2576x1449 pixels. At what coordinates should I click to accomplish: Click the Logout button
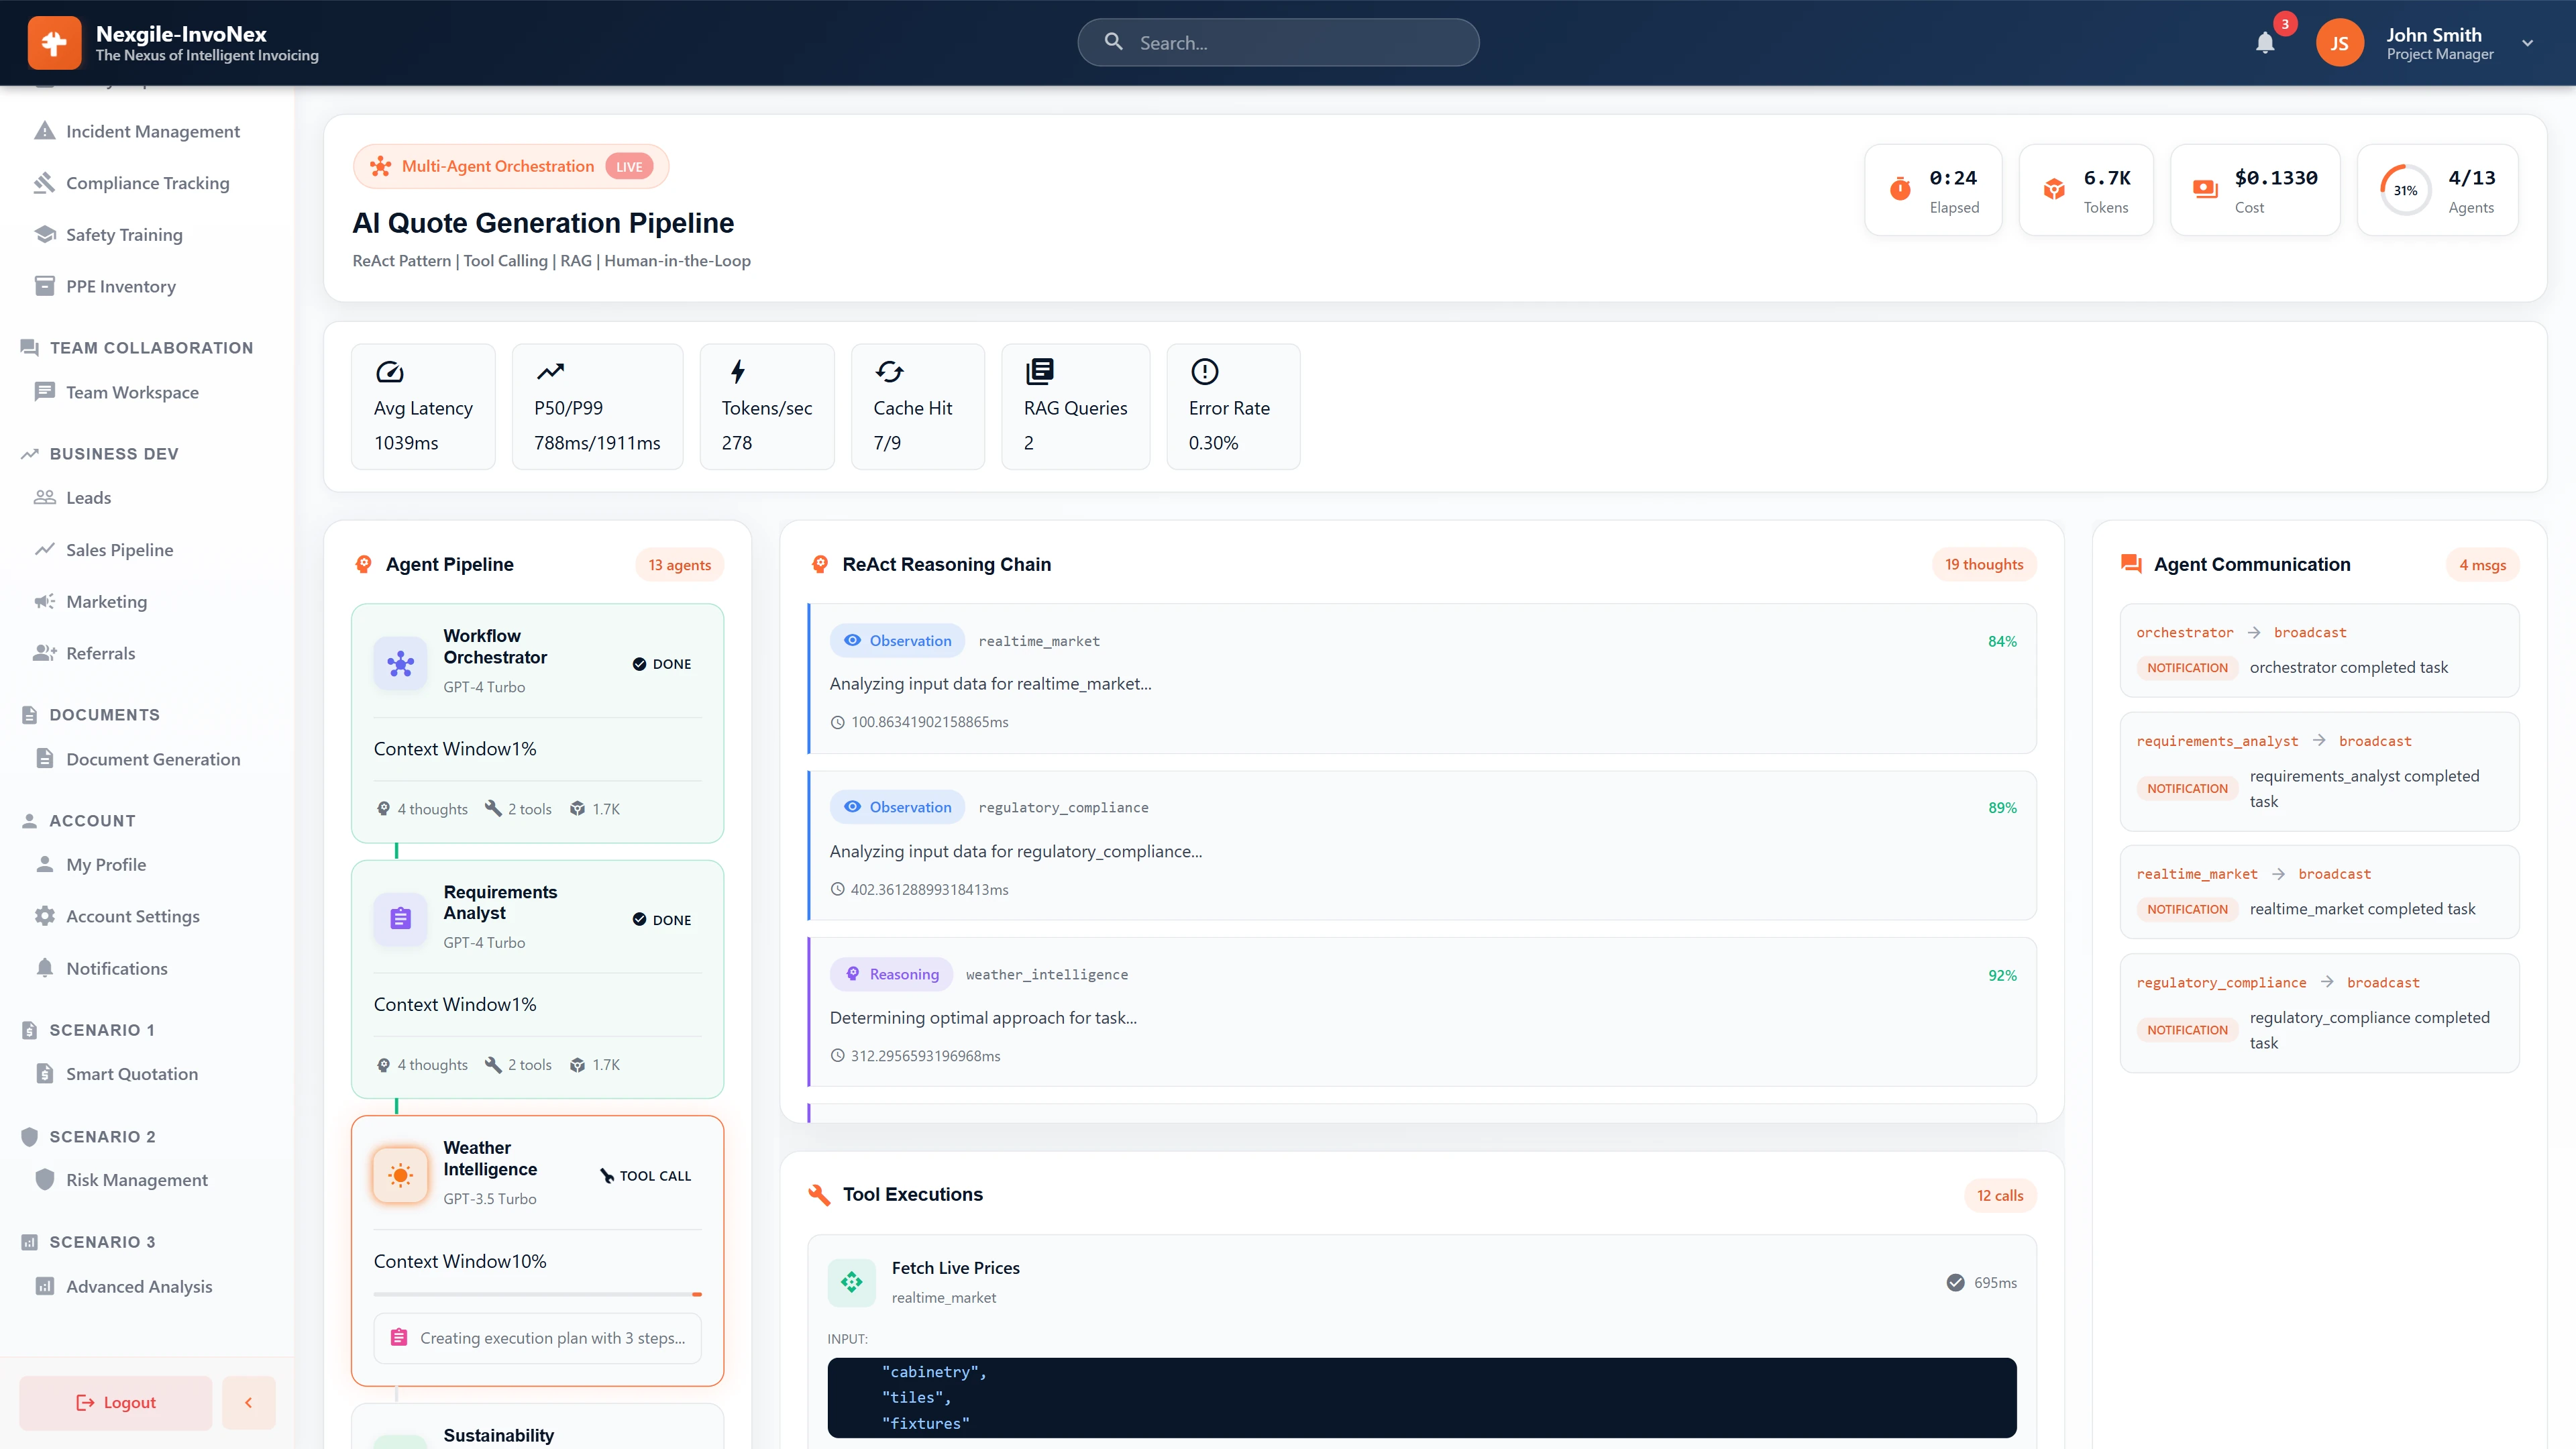point(114,1402)
